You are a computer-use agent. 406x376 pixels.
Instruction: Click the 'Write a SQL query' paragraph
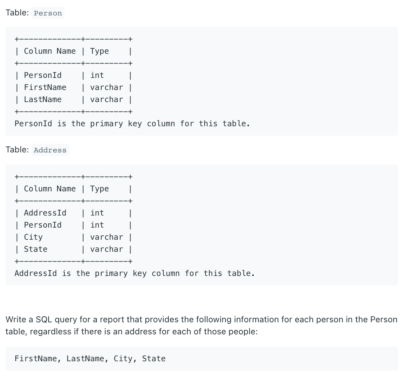[201, 326]
